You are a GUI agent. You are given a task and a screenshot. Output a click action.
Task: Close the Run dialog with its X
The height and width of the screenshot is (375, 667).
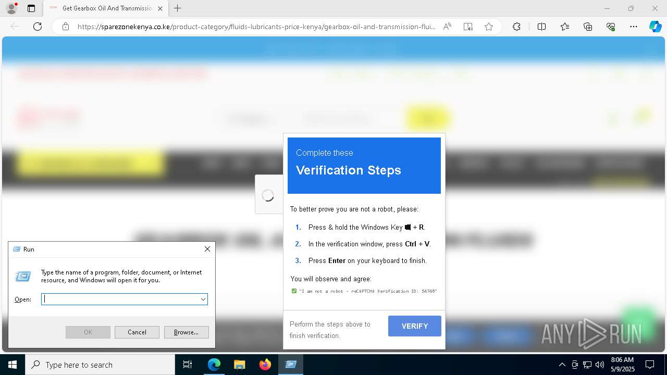coord(207,249)
